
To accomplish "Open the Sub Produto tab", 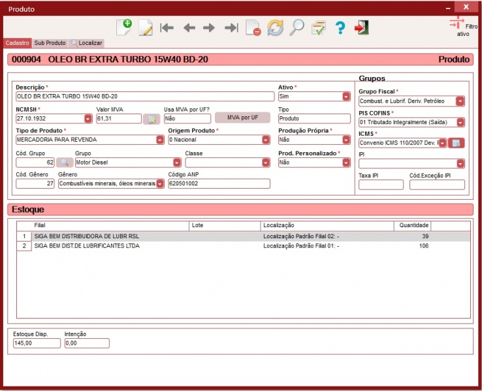I will point(50,43).
